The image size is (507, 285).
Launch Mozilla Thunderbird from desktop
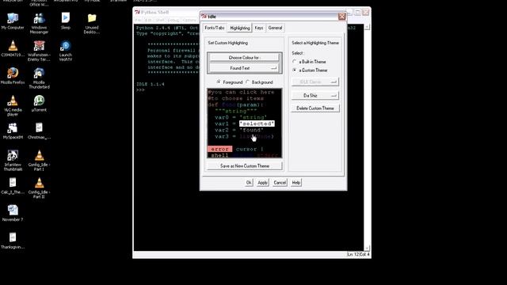click(x=39, y=78)
